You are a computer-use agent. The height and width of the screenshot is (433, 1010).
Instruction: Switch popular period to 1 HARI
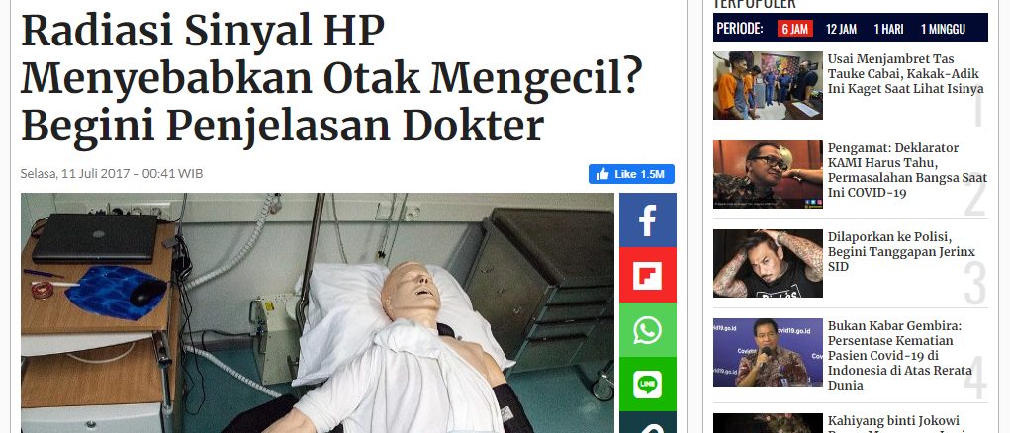coord(888,29)
